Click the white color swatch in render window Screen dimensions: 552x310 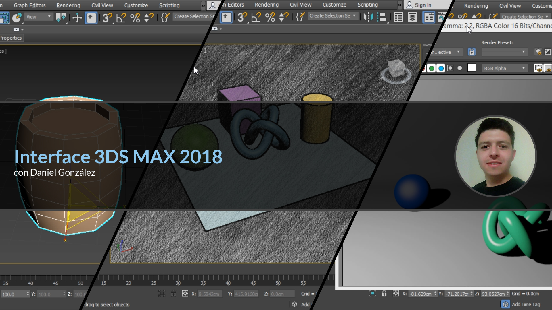[472, 68]
